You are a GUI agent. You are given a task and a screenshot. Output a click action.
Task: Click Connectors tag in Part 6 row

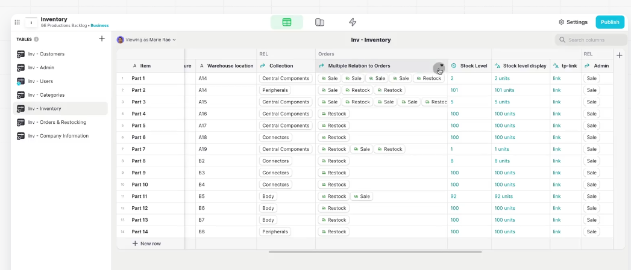point(275,138)
